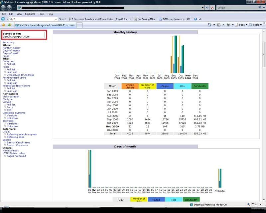Open the Page dropdown menu
Image resolution: width=266 pixels, height=213 pixels.
(242, 25)
